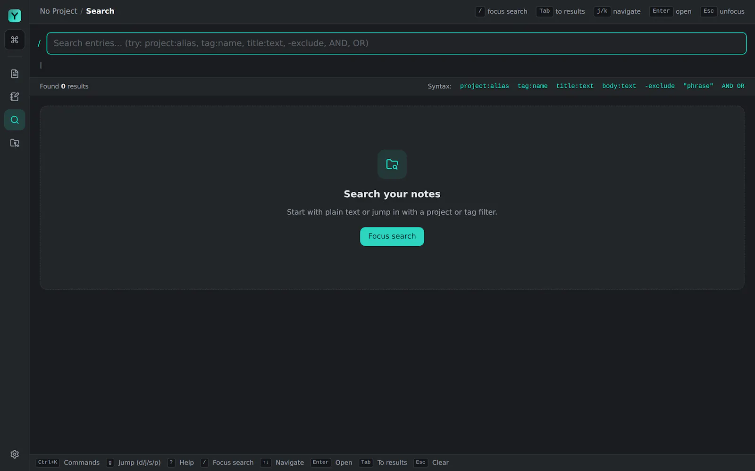755x471 pixels.
Task: Insert the body:text syntax hint
Action: point(619,86)
